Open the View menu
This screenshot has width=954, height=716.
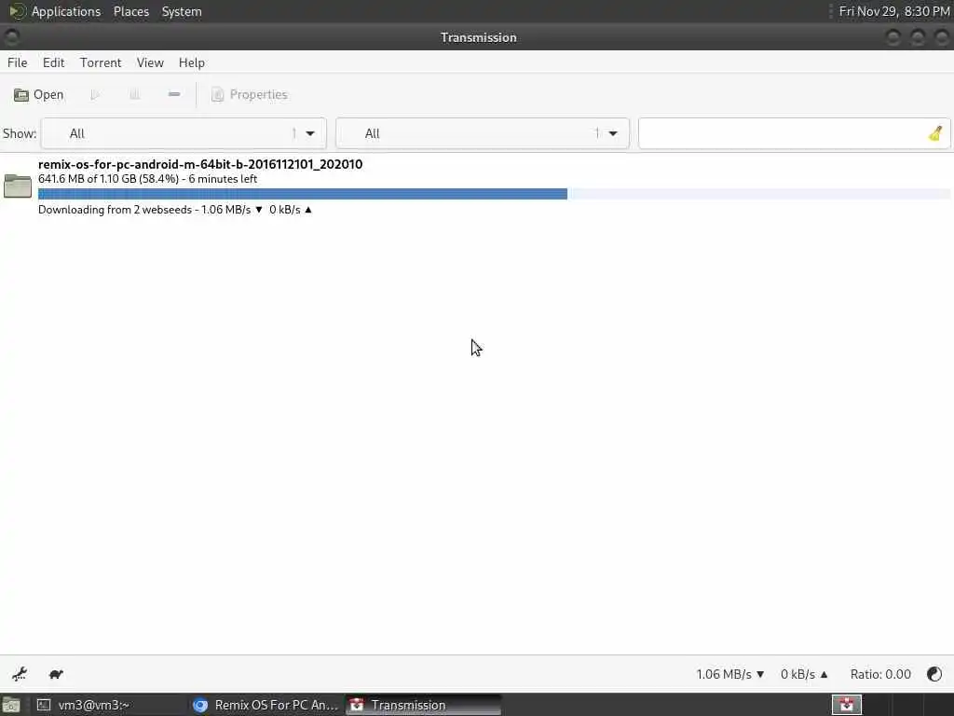[x=150, y=62]
